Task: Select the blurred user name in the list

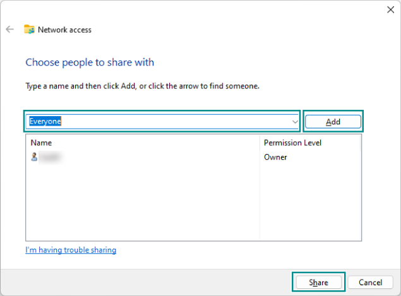Action: coord(51,157)
